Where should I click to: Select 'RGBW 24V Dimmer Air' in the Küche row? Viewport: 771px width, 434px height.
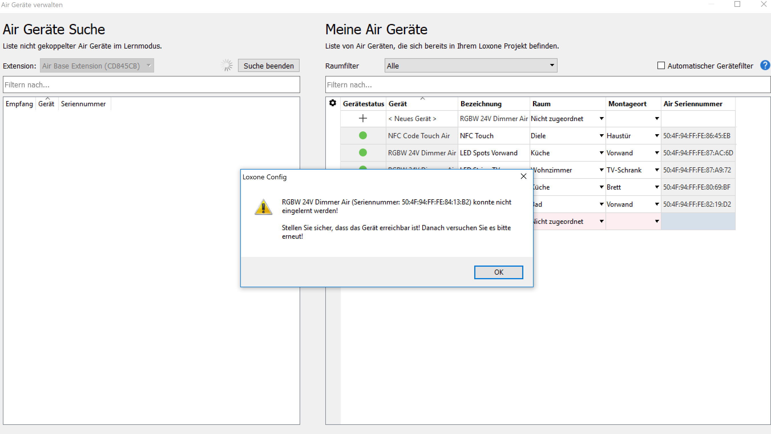click(422, 153)
